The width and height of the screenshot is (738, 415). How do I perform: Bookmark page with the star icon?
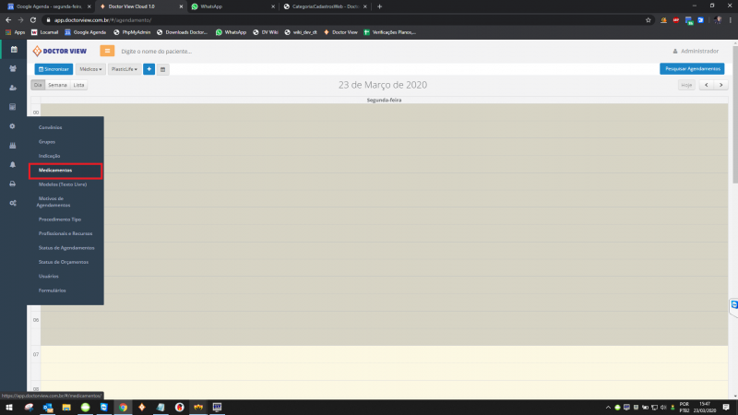click(649, 19)
